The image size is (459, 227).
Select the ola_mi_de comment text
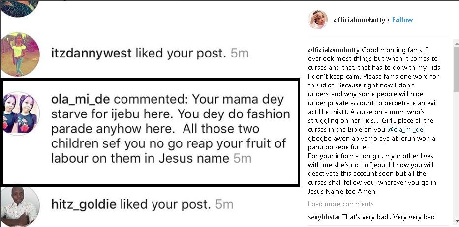pyautogui.click(x=167, y=129)
